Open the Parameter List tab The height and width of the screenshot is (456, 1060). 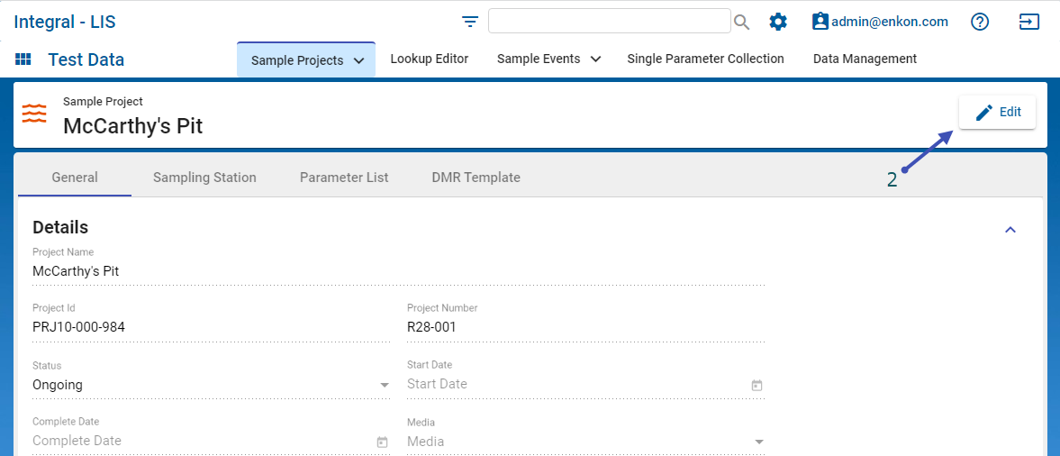click(344, 178)
